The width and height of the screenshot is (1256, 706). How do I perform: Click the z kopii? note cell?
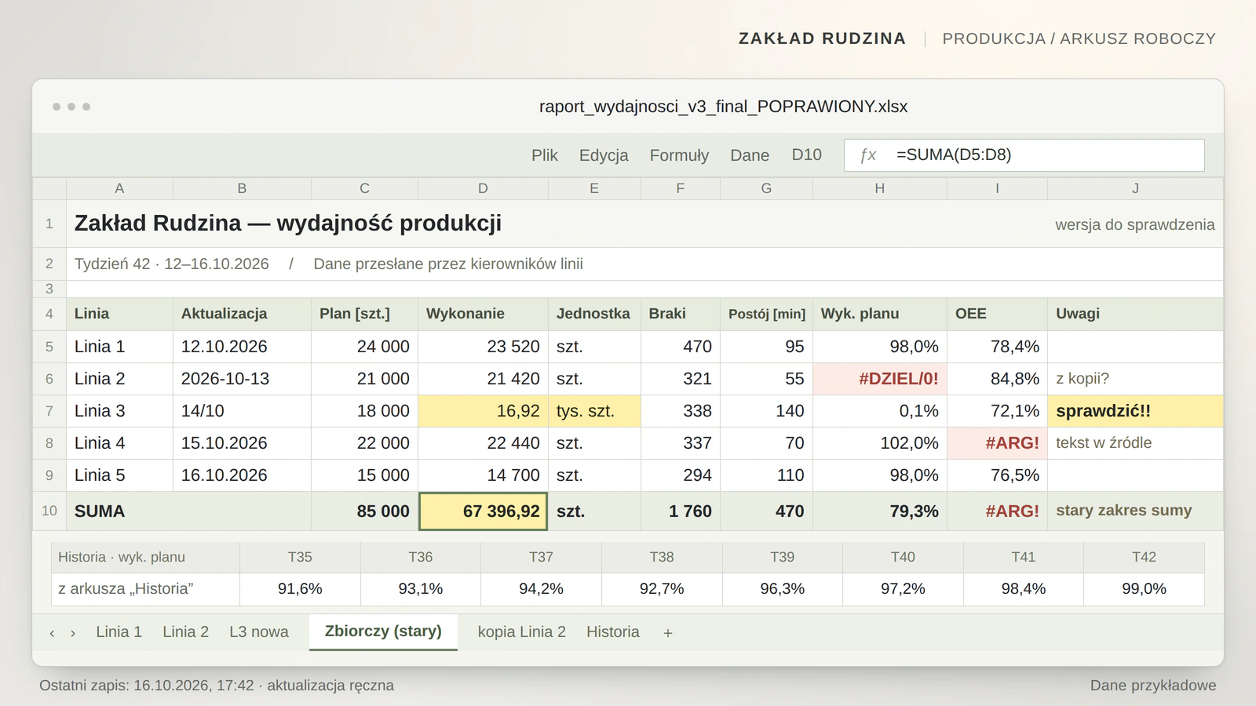click(1135, 379)
